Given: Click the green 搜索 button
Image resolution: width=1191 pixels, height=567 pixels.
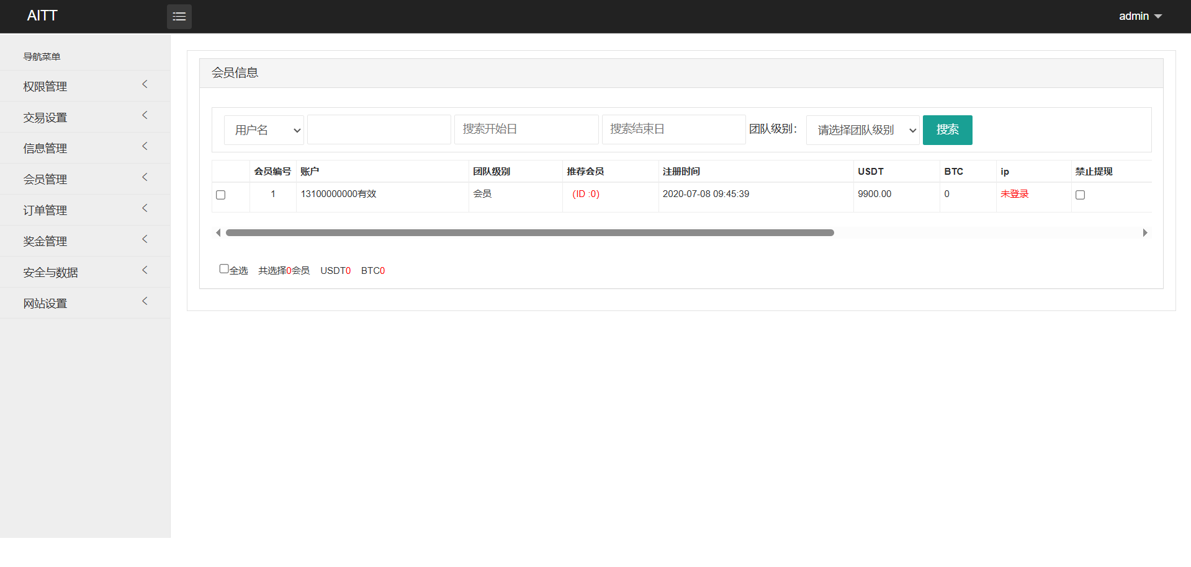Looking at the screenshot, I should point(947,130).
